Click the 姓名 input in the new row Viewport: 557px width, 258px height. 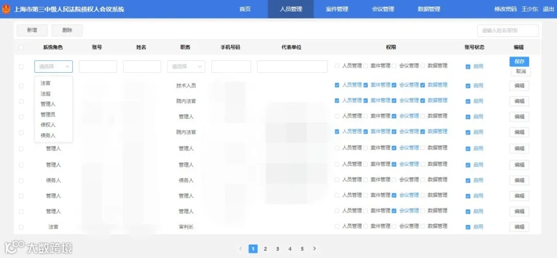point(142,67)
